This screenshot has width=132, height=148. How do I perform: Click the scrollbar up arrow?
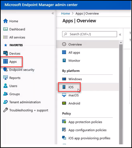[121, 42]
